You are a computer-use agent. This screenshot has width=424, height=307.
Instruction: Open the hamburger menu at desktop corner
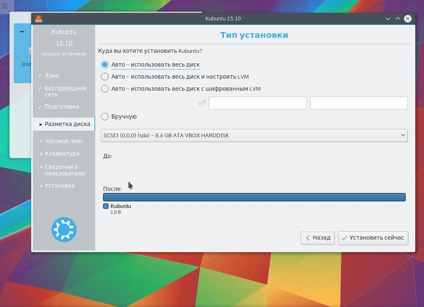(x=5, y=5)
